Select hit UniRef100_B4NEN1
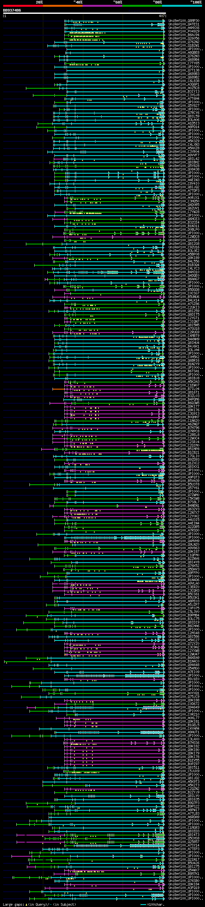Image resolution: width=205 pixels, height=907 pixels. pos(184,505)
